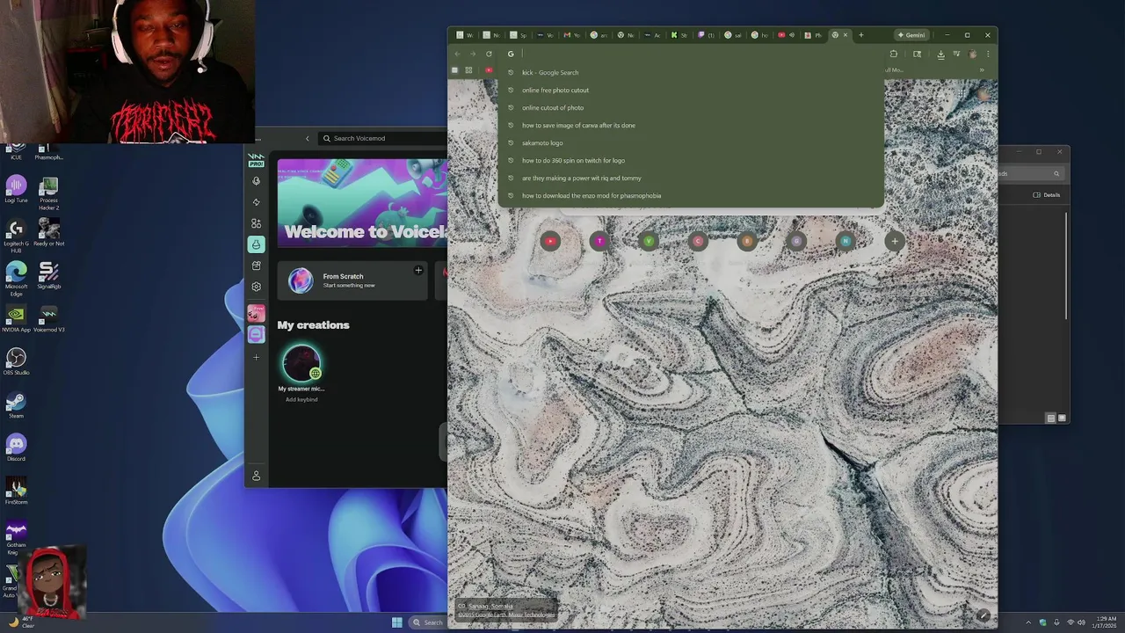This screenshot has height=633, width=1125.
Task: Open the taskbar clock showing 1:29 AM
Action: point(1104,622)
